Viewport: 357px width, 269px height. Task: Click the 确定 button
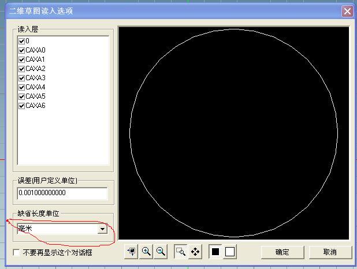pos(282,252)
